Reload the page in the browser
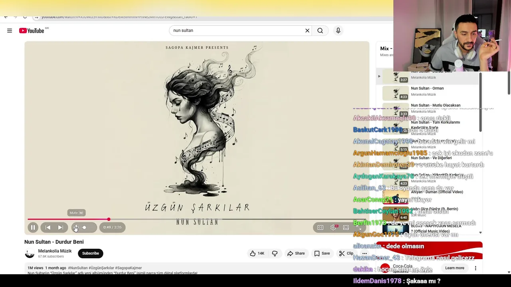This screenshot has width=511, height=287. click(x=25, y=17)
